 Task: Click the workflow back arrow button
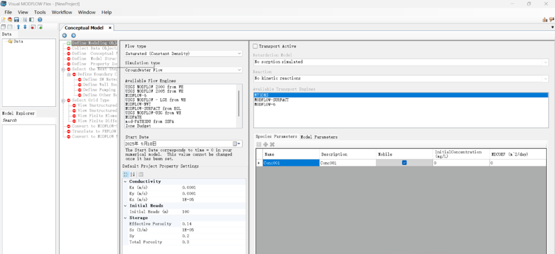[65, 36]
